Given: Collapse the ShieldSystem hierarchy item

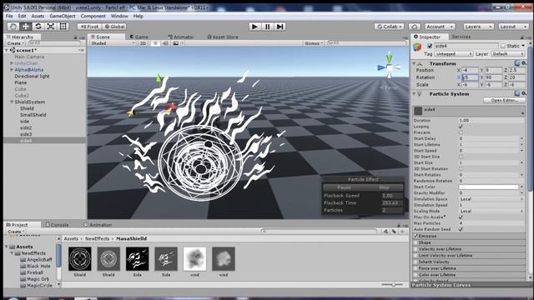Looking at the screenshot, I should click(x=12, y=102).
